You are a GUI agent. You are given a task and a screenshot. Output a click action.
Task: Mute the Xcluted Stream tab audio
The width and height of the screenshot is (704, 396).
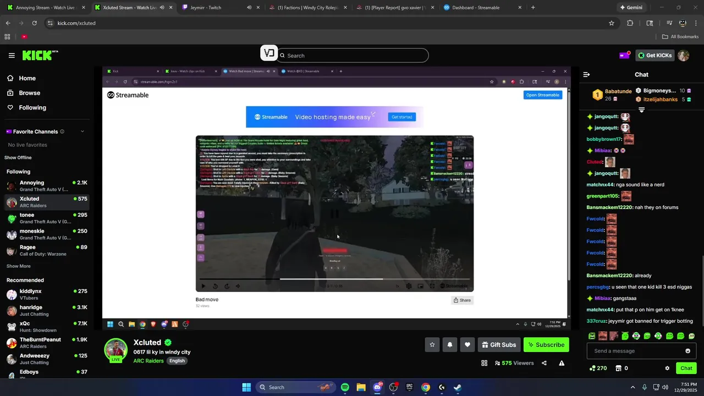(x=162, y=8)
